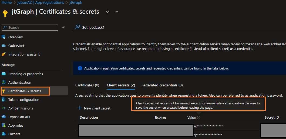Click the yellow key icon beside the jtGraph title
This screenshot has height=139, width=286.
5,14
